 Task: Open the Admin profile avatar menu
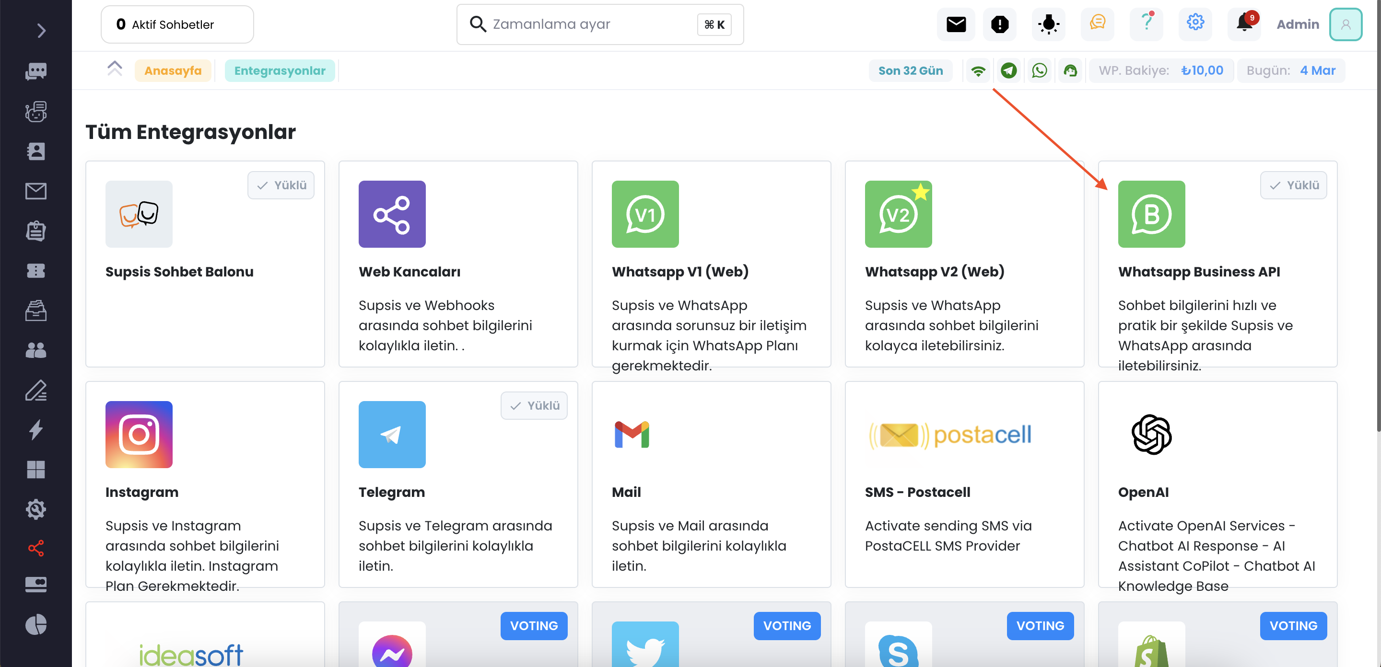pyautogui.click(x=1345, y=24)
